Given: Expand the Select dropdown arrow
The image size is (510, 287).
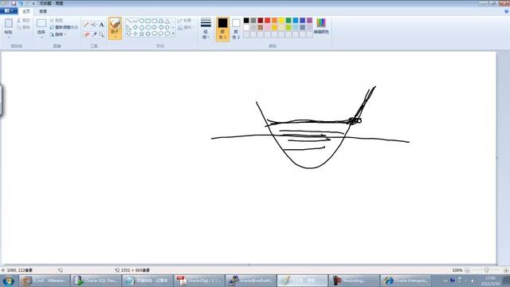Looking at the screenshot, I should (41, 37).
